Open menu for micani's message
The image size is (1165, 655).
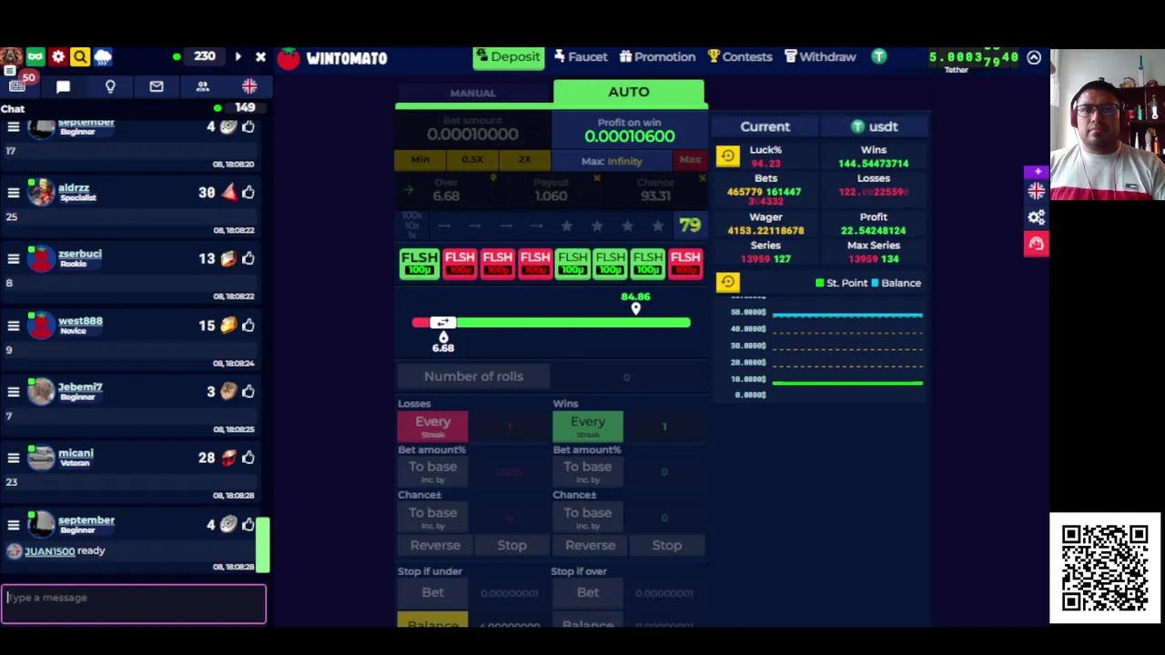point(13,458)
